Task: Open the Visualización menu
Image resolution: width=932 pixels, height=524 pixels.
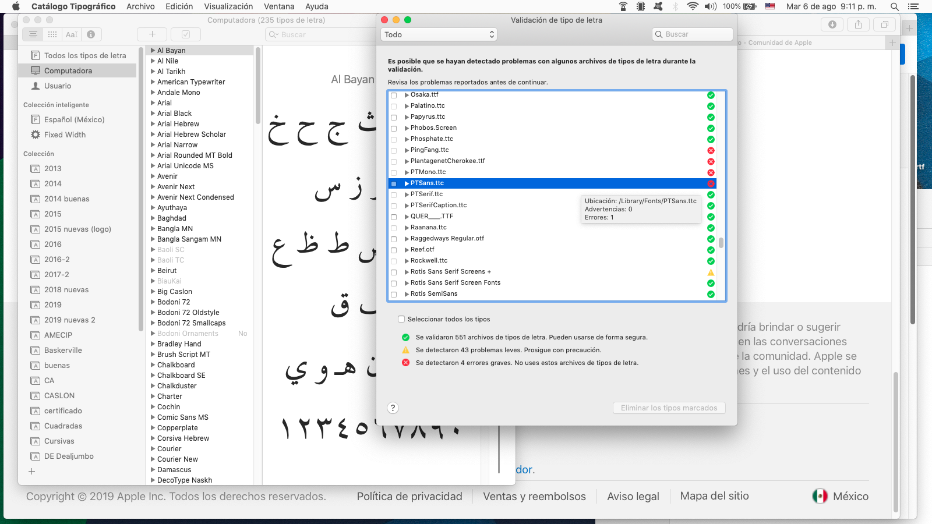Action: (x=228, y=6)
